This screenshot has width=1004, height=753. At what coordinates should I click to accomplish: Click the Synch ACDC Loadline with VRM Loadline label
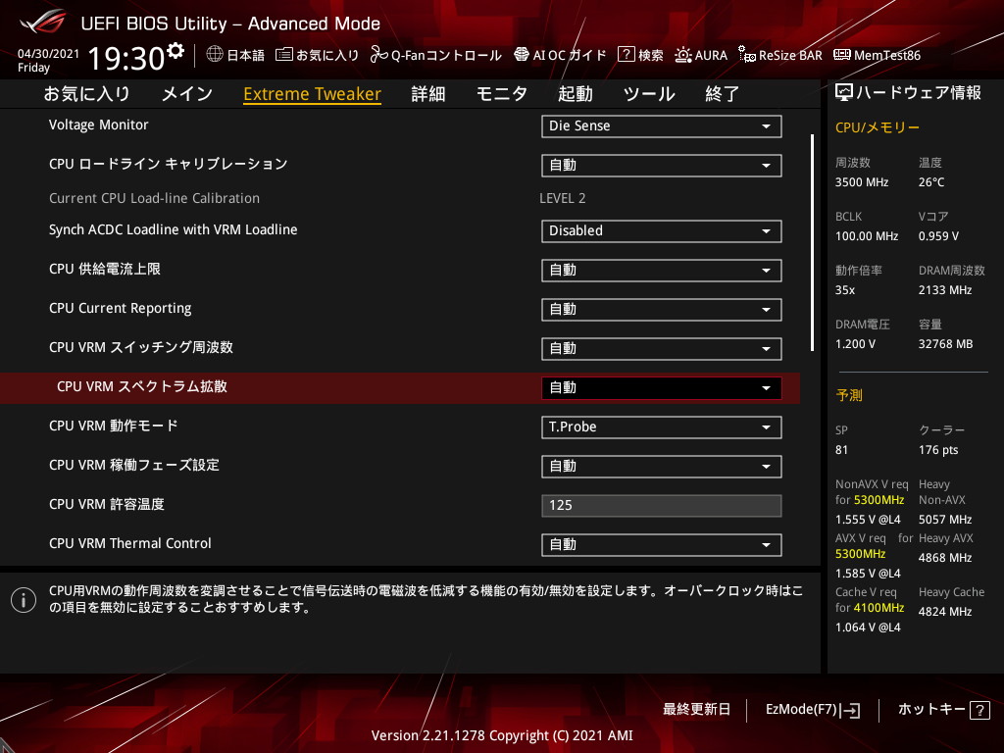point(173,229)
